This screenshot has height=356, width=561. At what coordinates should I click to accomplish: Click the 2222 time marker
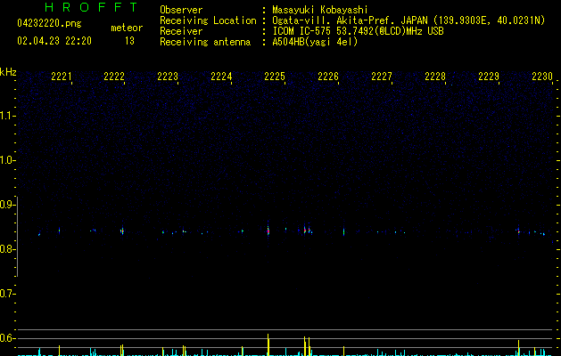point(114,77)
